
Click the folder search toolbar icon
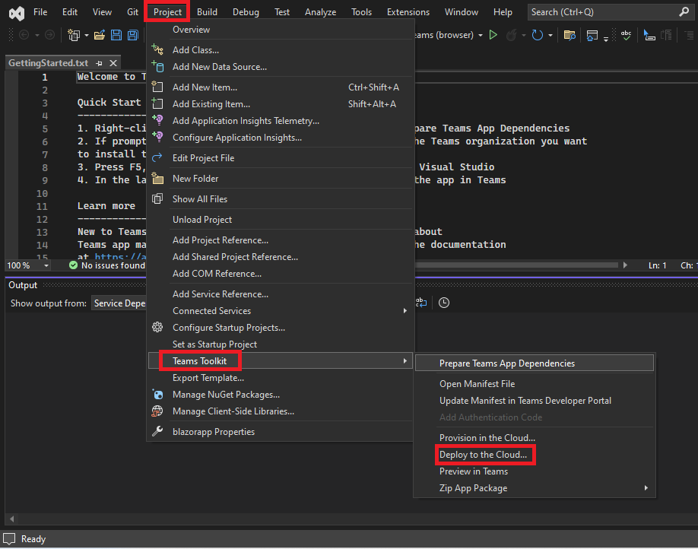[x=570, y=35]
